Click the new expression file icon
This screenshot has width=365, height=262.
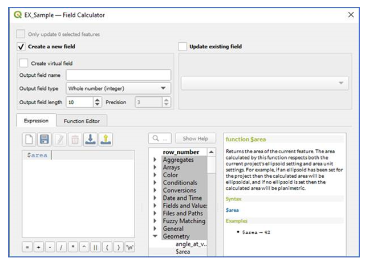click(x=29, y=140)
